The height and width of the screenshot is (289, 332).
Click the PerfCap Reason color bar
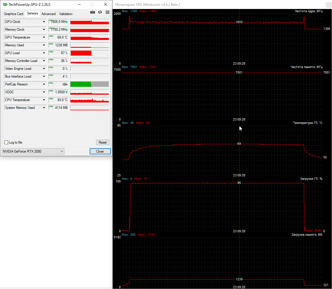point(90,84)
